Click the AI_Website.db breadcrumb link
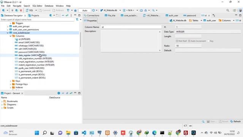Screen dimensions: 243x137 pos(178,21)
